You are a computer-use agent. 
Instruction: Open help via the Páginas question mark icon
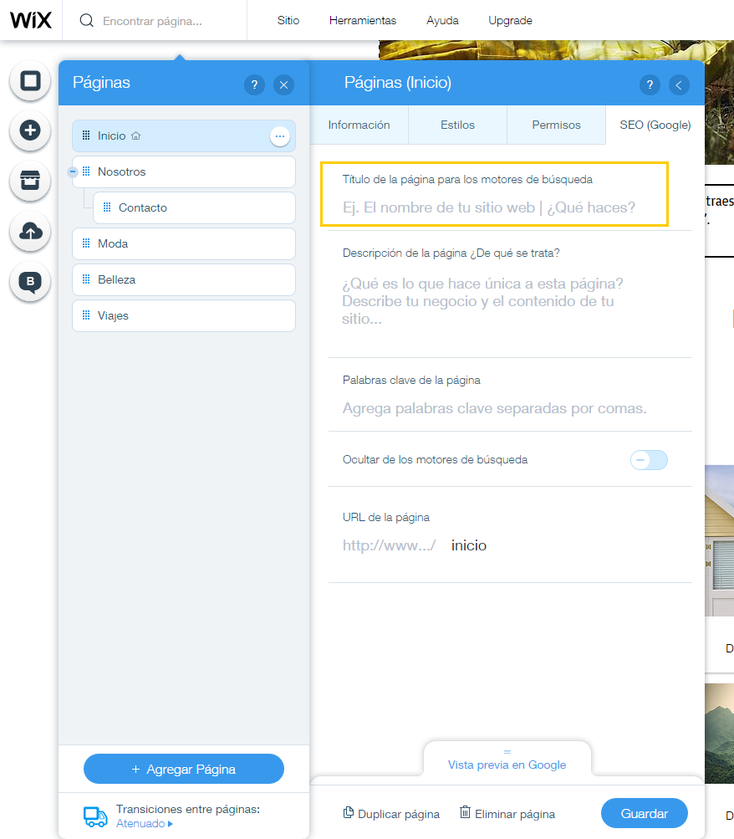[254, 84]
